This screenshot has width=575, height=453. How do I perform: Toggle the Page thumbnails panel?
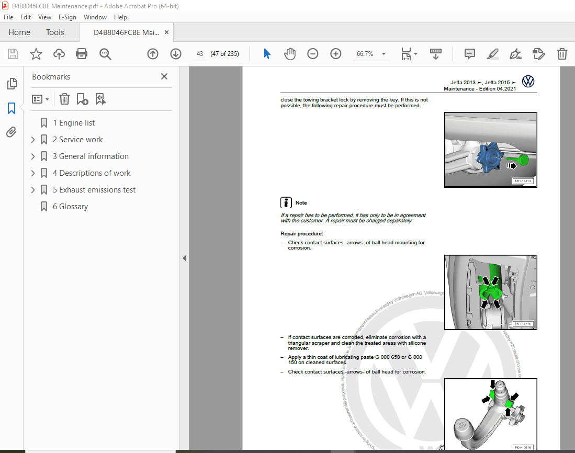click(x=12, y=84)
